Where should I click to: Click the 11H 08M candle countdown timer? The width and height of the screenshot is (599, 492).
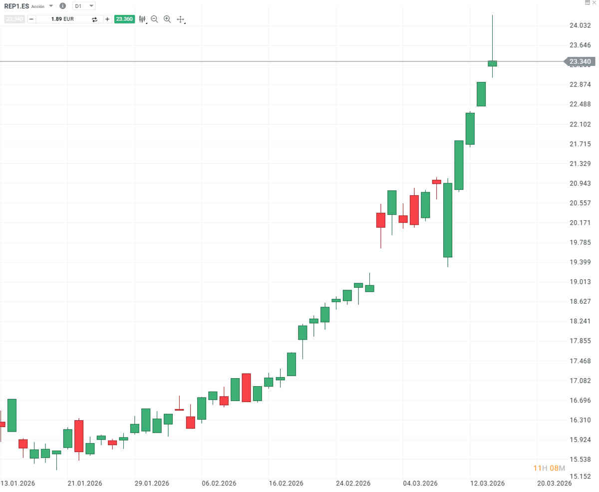[x=549, y=468]
